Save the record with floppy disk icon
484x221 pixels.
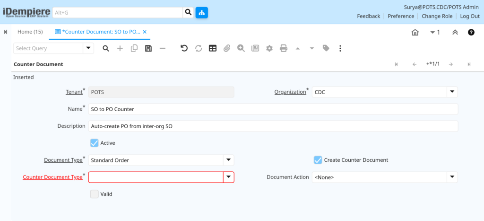tap(148, 49)
